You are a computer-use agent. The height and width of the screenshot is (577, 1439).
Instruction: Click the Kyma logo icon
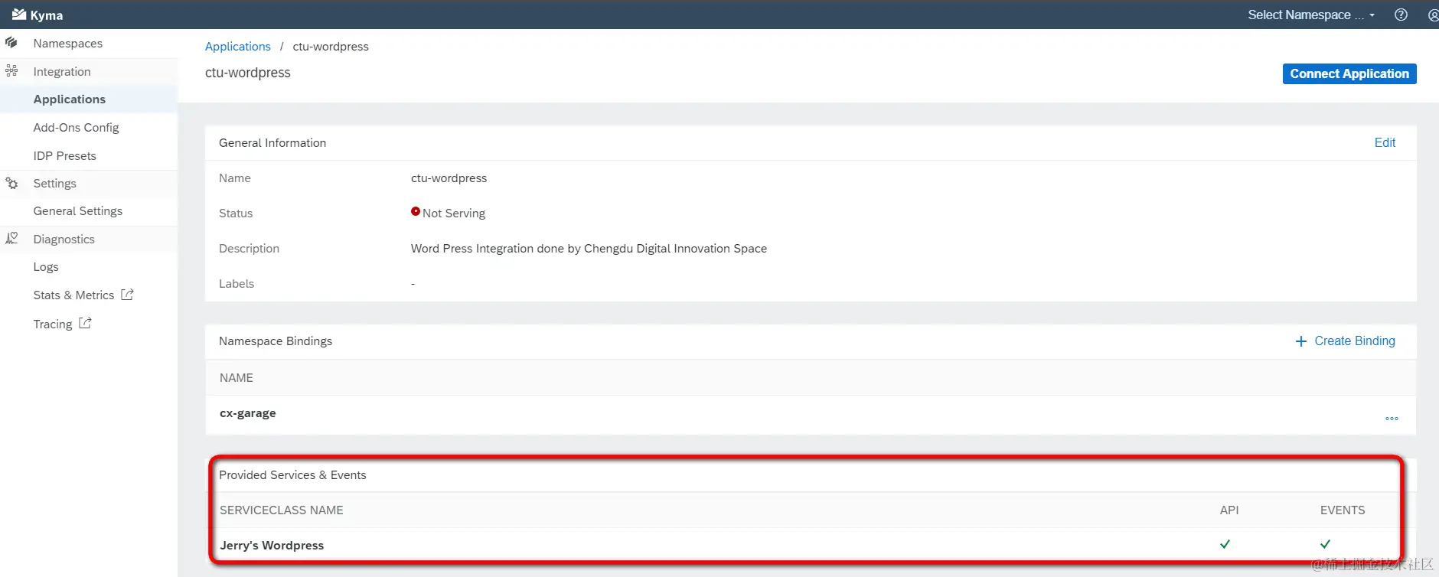tap(19, 15)
